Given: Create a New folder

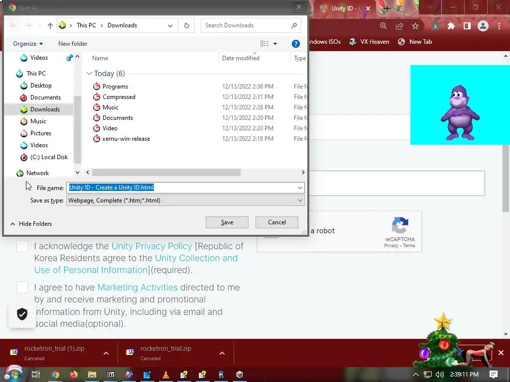Looking at the screenshot, I should (x=73, y=44).
